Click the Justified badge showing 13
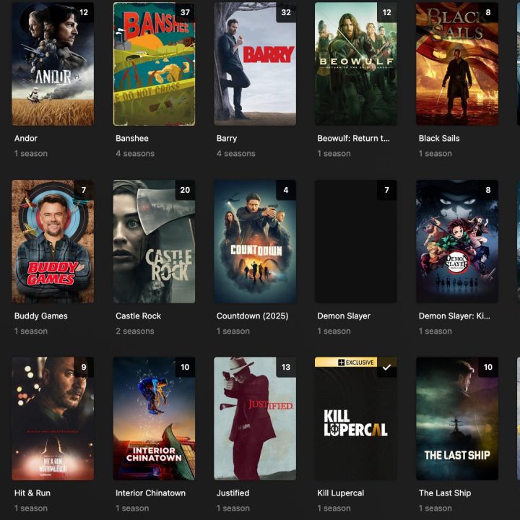 (286, 367)
